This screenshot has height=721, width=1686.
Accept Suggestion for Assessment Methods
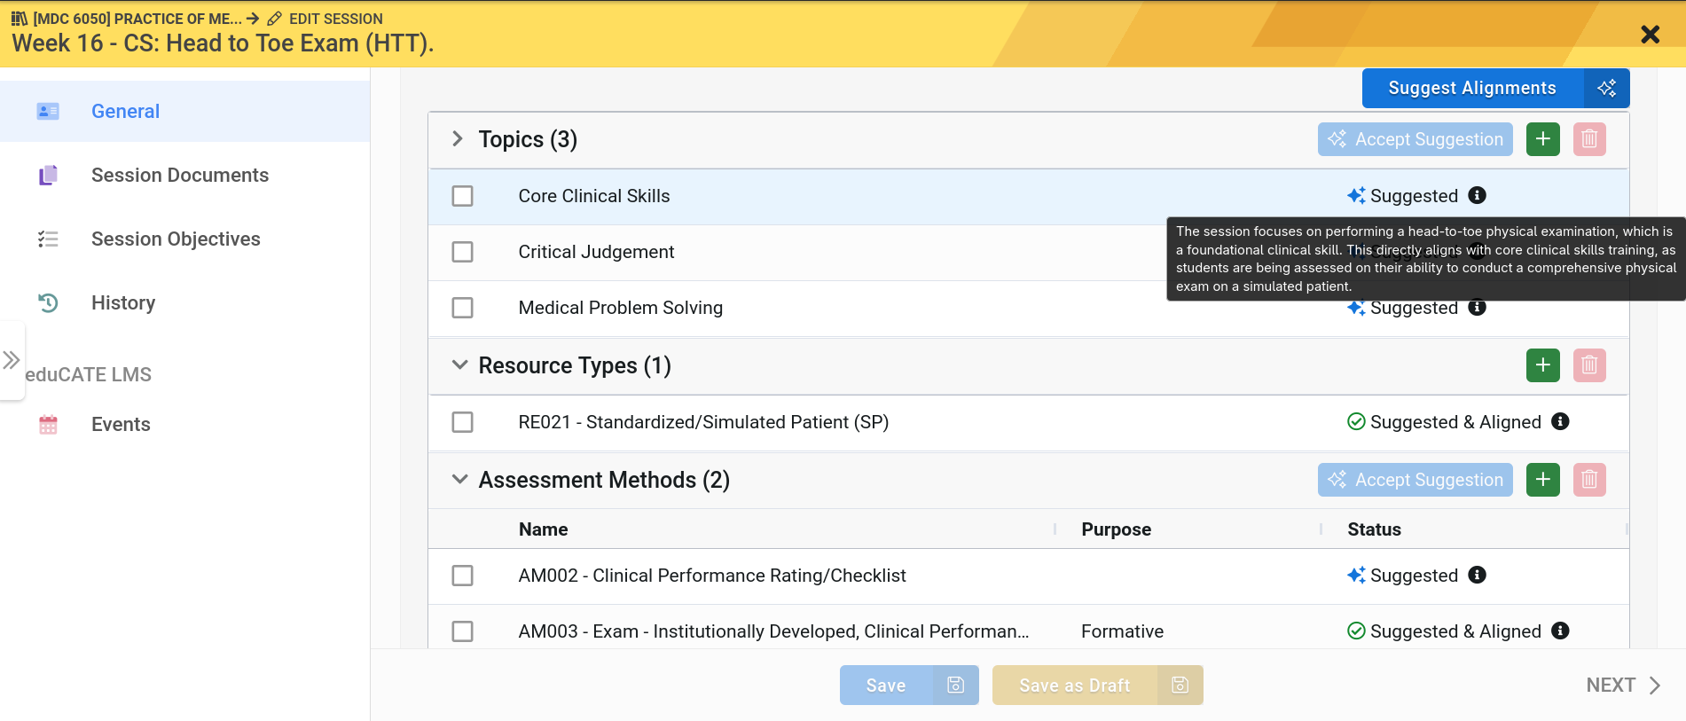pyautogui.click(x=1415, y=481)
